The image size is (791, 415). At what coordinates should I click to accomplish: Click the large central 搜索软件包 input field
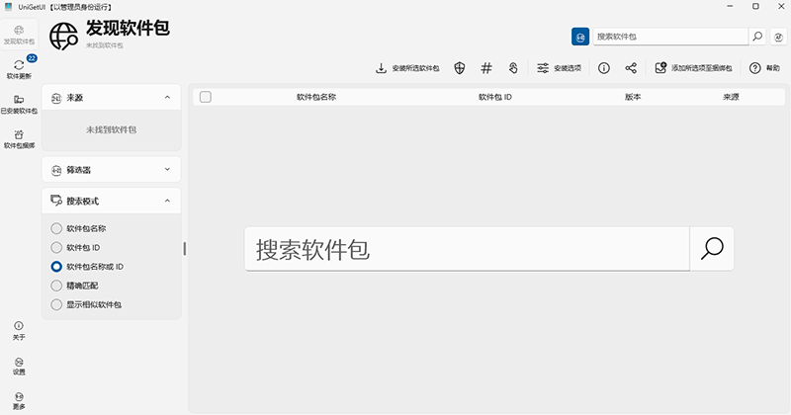tap(467, 248)
